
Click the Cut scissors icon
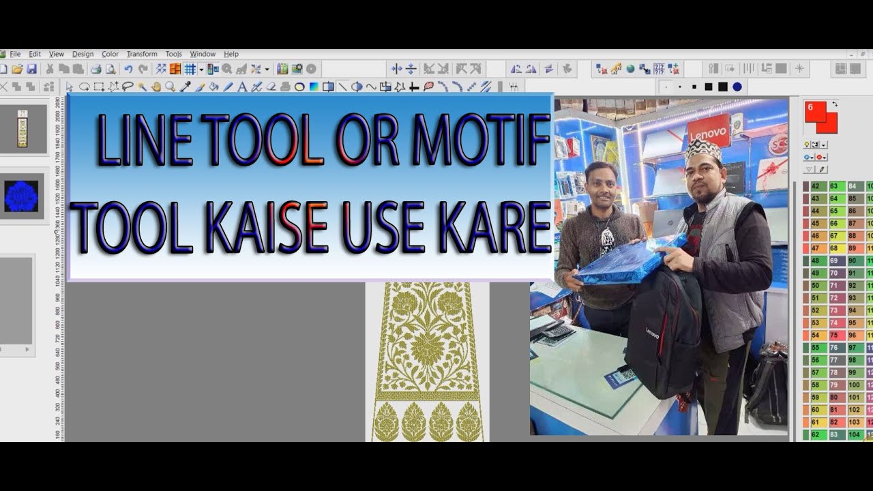[50, 69]
